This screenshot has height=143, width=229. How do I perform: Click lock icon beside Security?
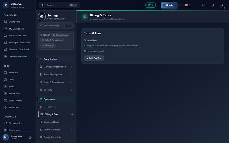[x=71, y=90]
